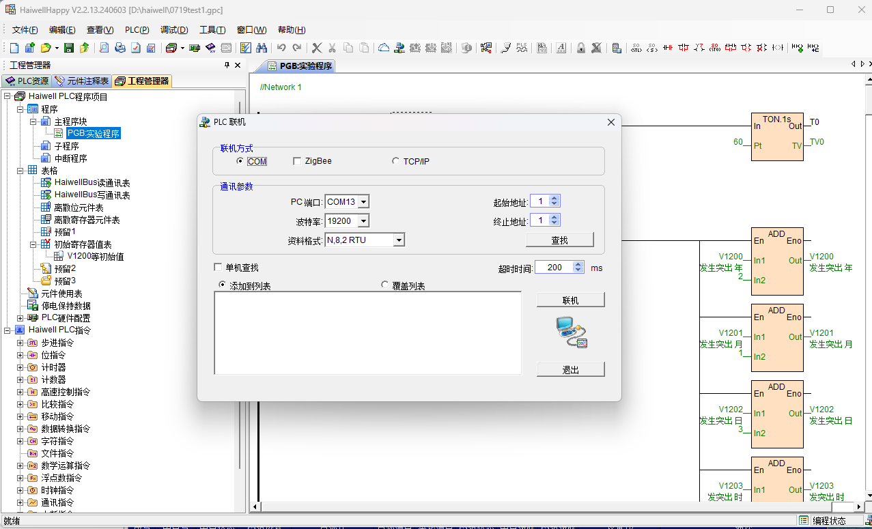The image size is (872, 529).
Task: Click the binoculars Find icon
Action: click(x=261, y=48)
